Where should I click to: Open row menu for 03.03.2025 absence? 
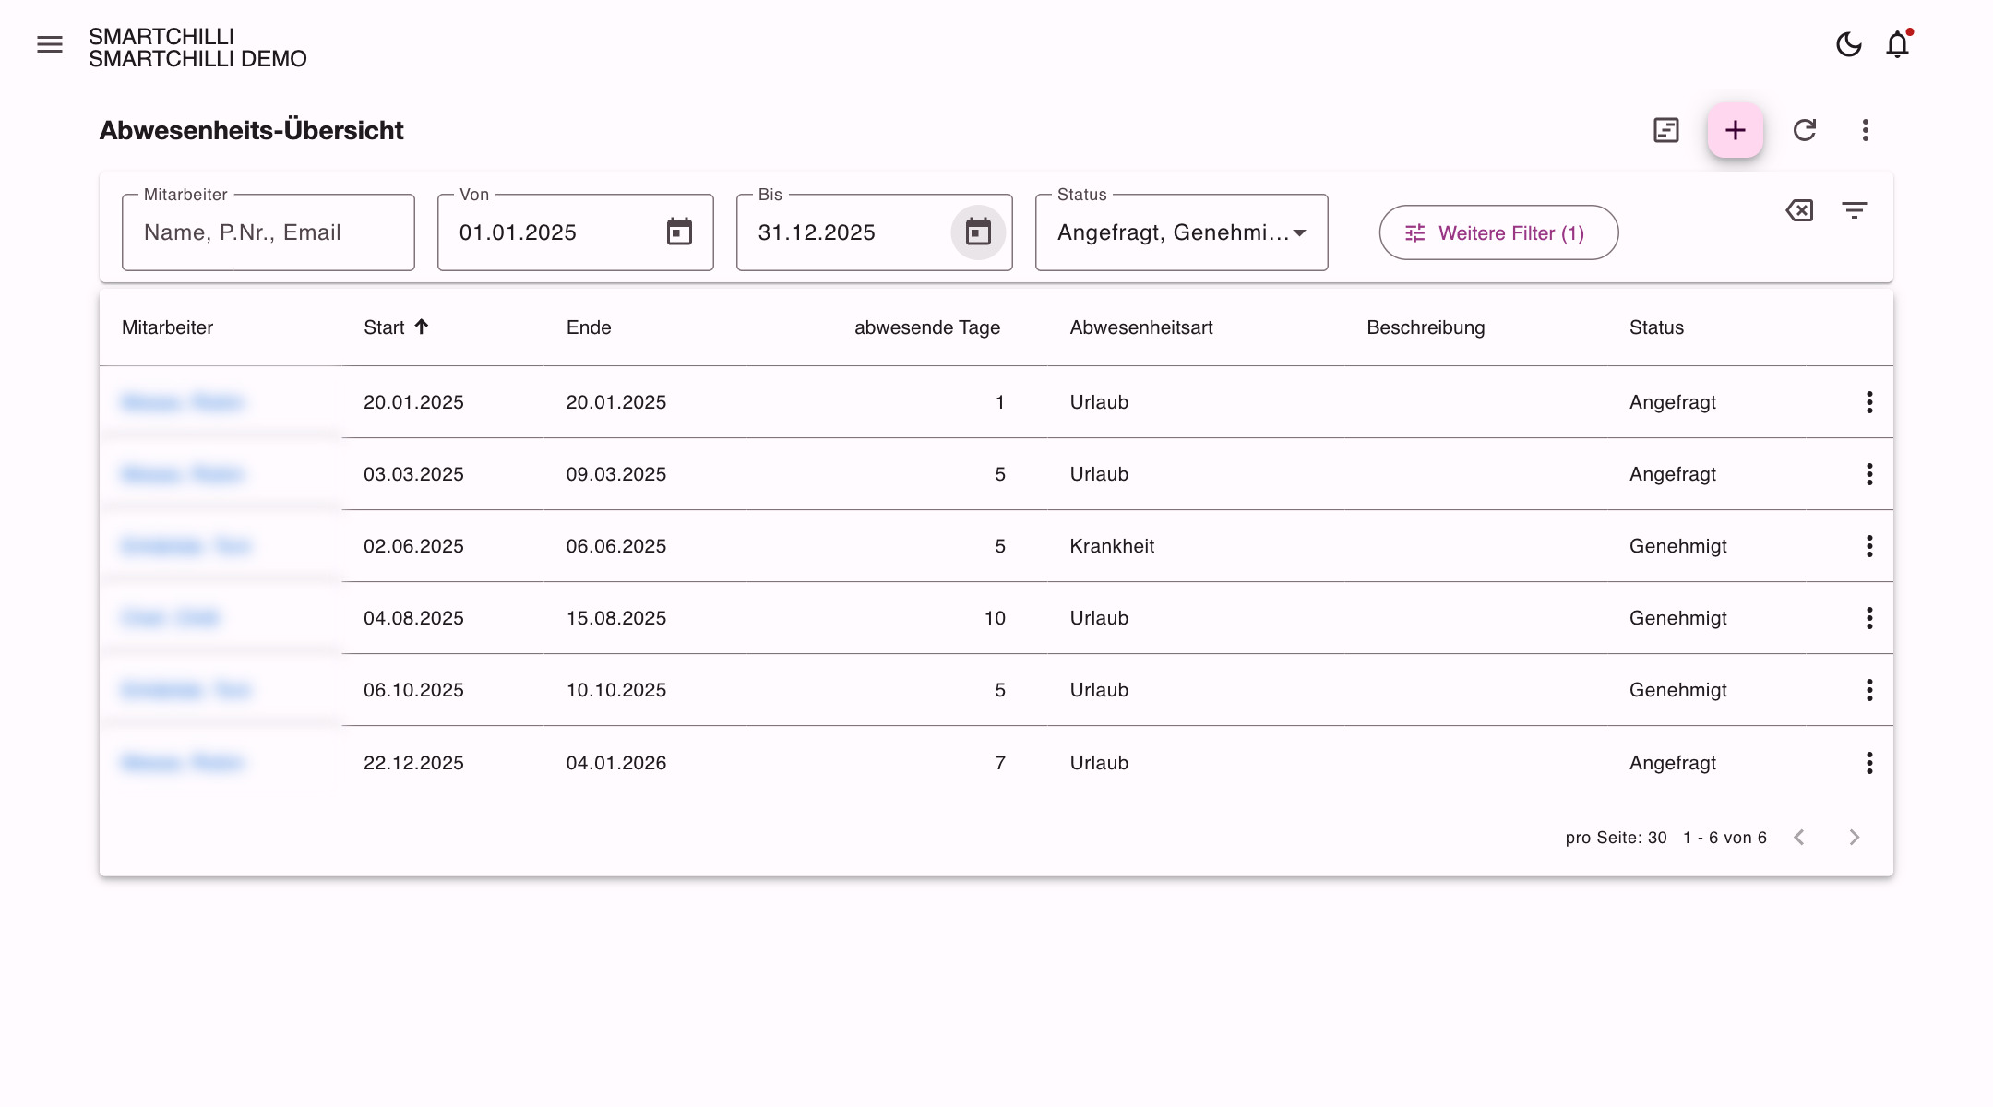click(1869, 474)
